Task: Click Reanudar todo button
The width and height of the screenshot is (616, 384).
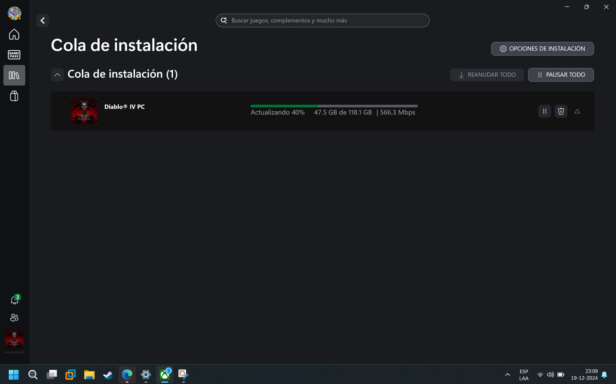Action: pos(487,75)
